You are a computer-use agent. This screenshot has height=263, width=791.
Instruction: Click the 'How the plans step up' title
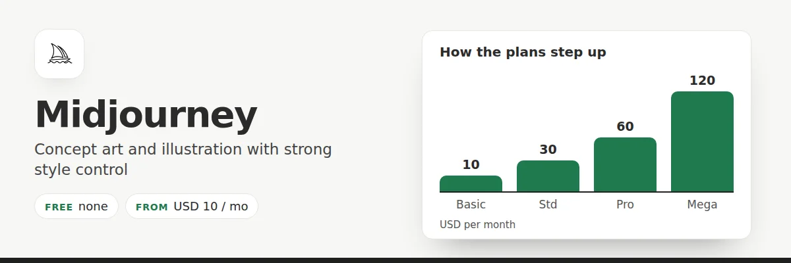point(523,52)
